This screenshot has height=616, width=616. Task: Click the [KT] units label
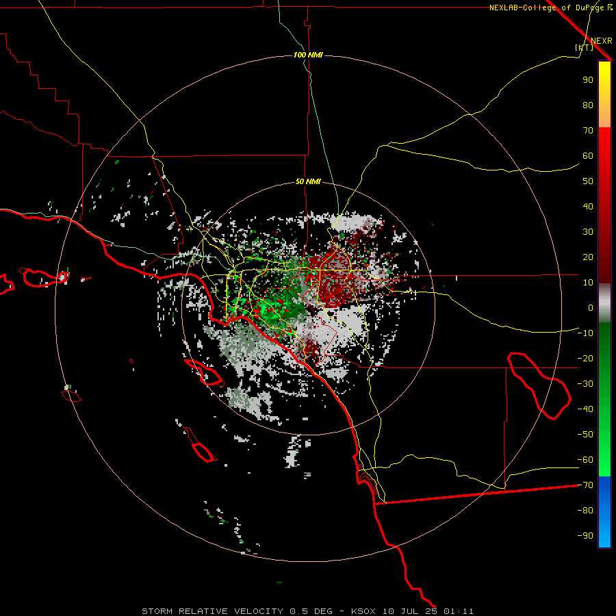585,47
